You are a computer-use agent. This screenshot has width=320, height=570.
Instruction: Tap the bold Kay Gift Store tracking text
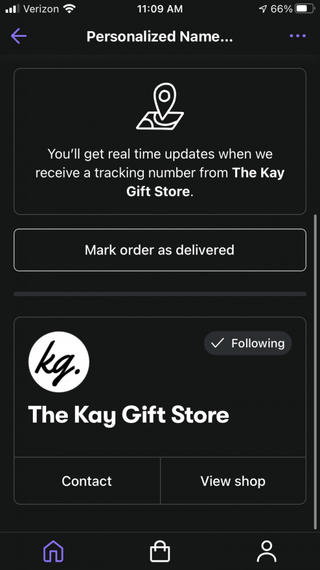[x=206, y=182]
